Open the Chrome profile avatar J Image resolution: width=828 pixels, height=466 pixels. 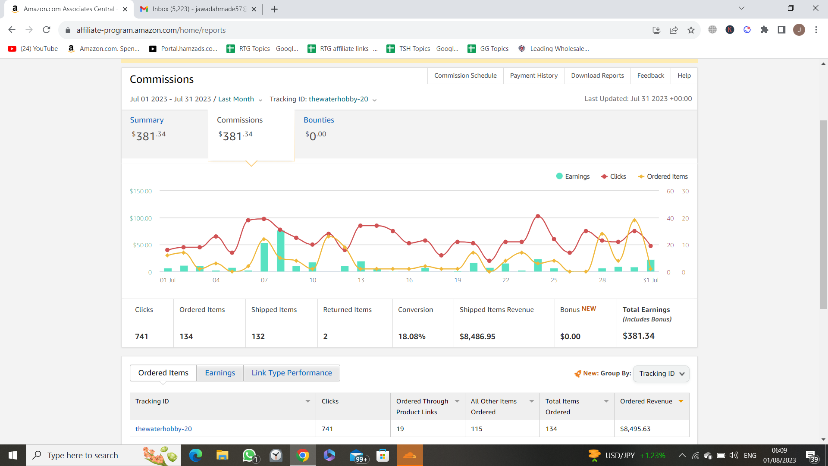click(799, 30)
